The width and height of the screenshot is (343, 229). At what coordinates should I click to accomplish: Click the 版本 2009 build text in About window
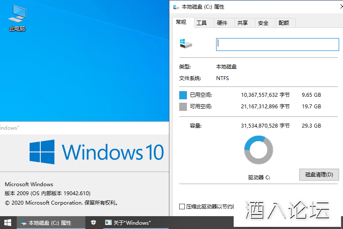coord(48,193)
